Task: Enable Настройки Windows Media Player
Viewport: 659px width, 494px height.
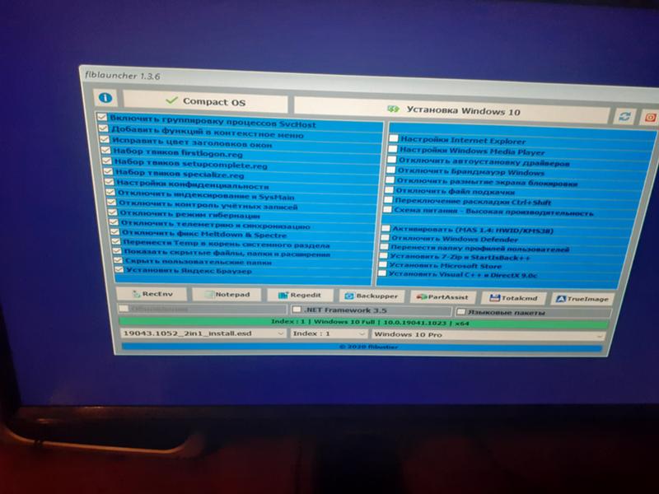Action: coord(393,149)
